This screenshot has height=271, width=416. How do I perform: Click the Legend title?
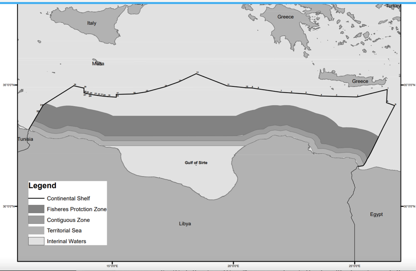(43, 185)
